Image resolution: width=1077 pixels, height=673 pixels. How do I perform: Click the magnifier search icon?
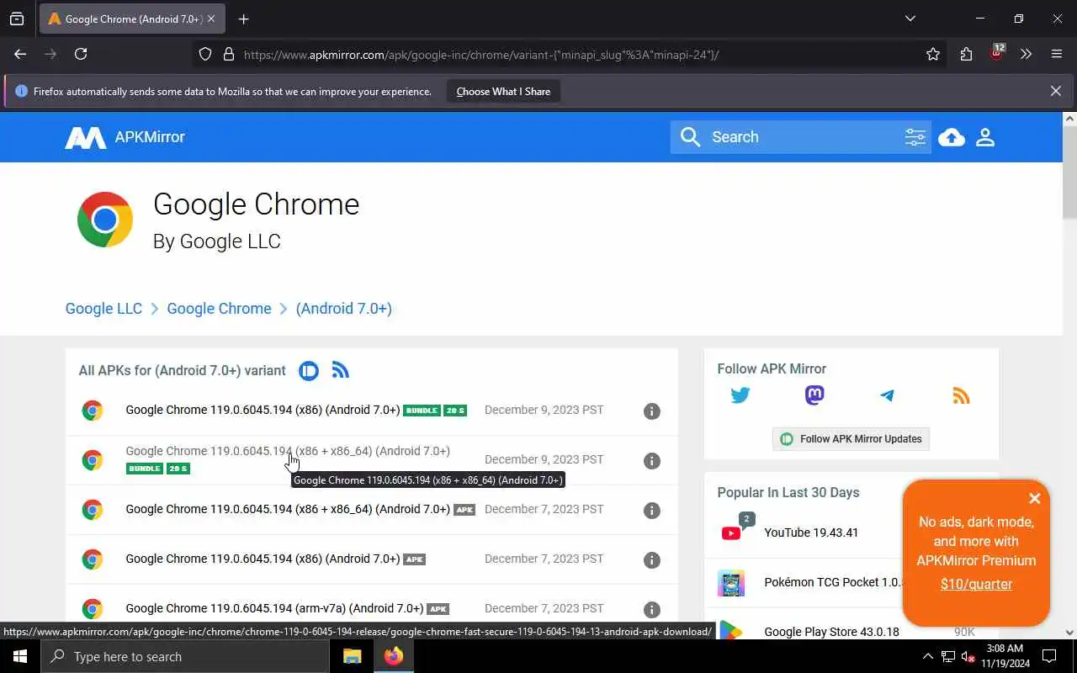pyautogui.click(x=690, y=137)
